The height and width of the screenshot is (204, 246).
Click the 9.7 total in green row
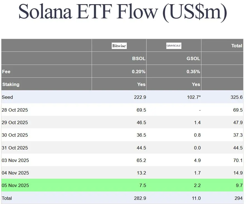pos(238,185)
